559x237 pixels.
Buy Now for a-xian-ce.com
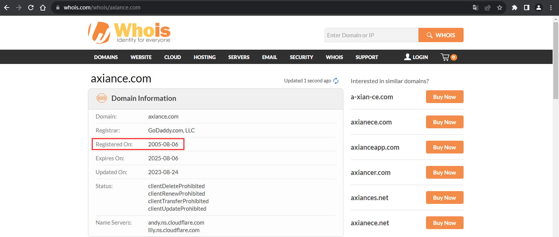click(445, 97)
